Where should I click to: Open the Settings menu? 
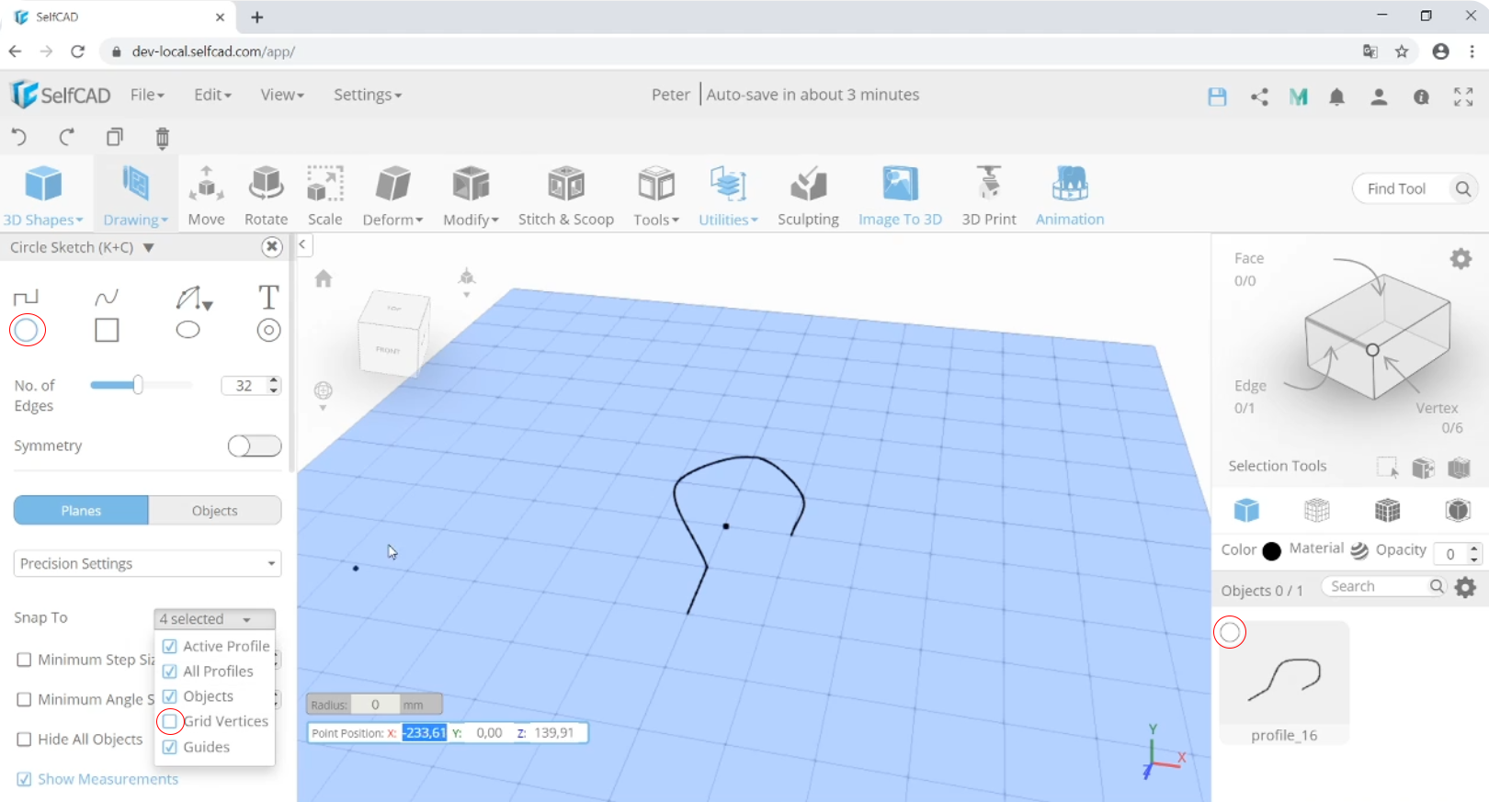[x=368, y=95]
